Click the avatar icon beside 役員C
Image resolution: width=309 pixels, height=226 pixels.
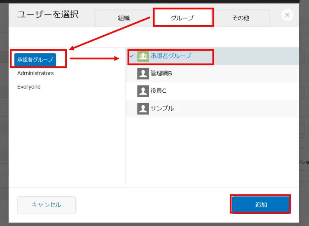pos(143,91)
